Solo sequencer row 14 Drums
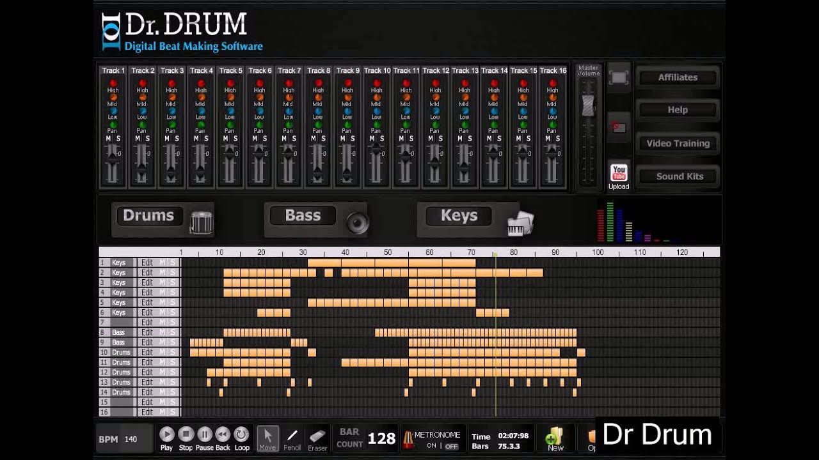The height and width of the screenshot is (460, 819). 172,392
